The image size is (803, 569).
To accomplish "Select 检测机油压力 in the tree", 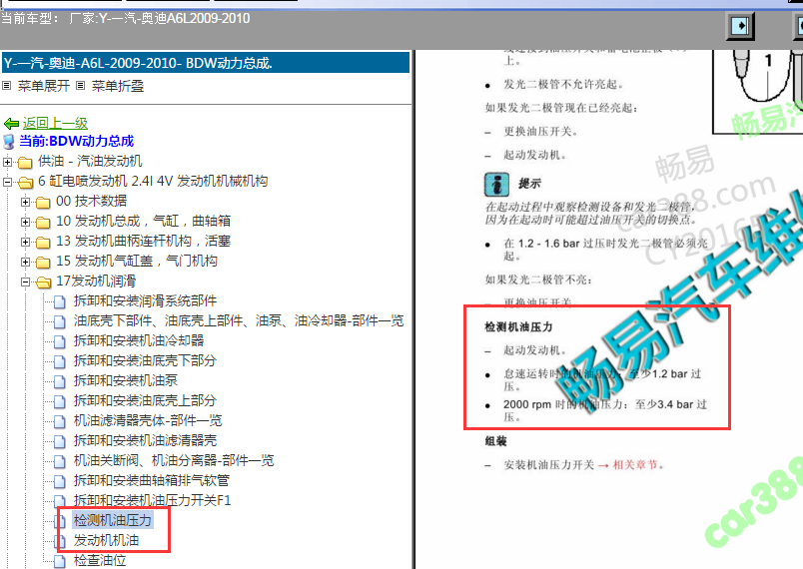I will coord(113,520).
